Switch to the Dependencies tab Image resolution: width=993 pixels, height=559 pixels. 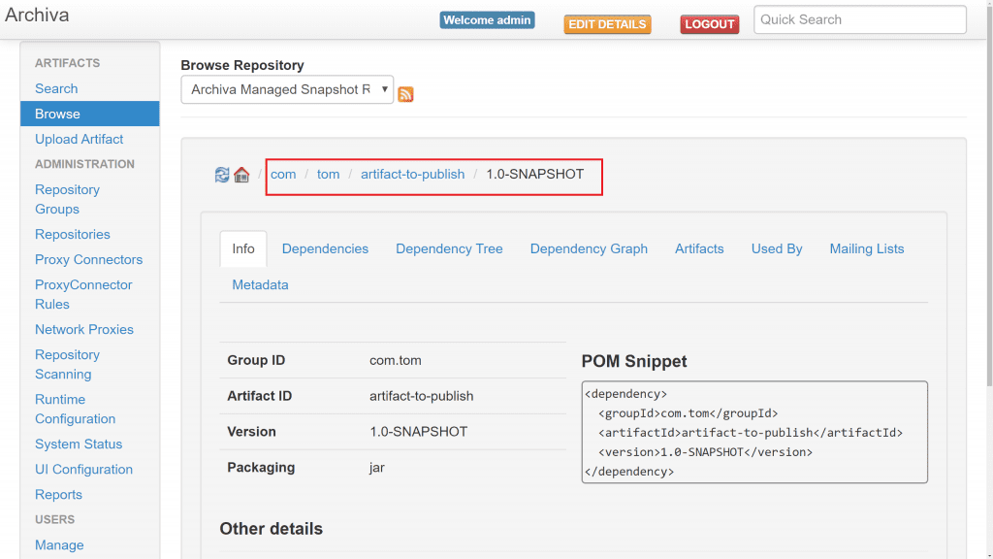click(325, 248)
